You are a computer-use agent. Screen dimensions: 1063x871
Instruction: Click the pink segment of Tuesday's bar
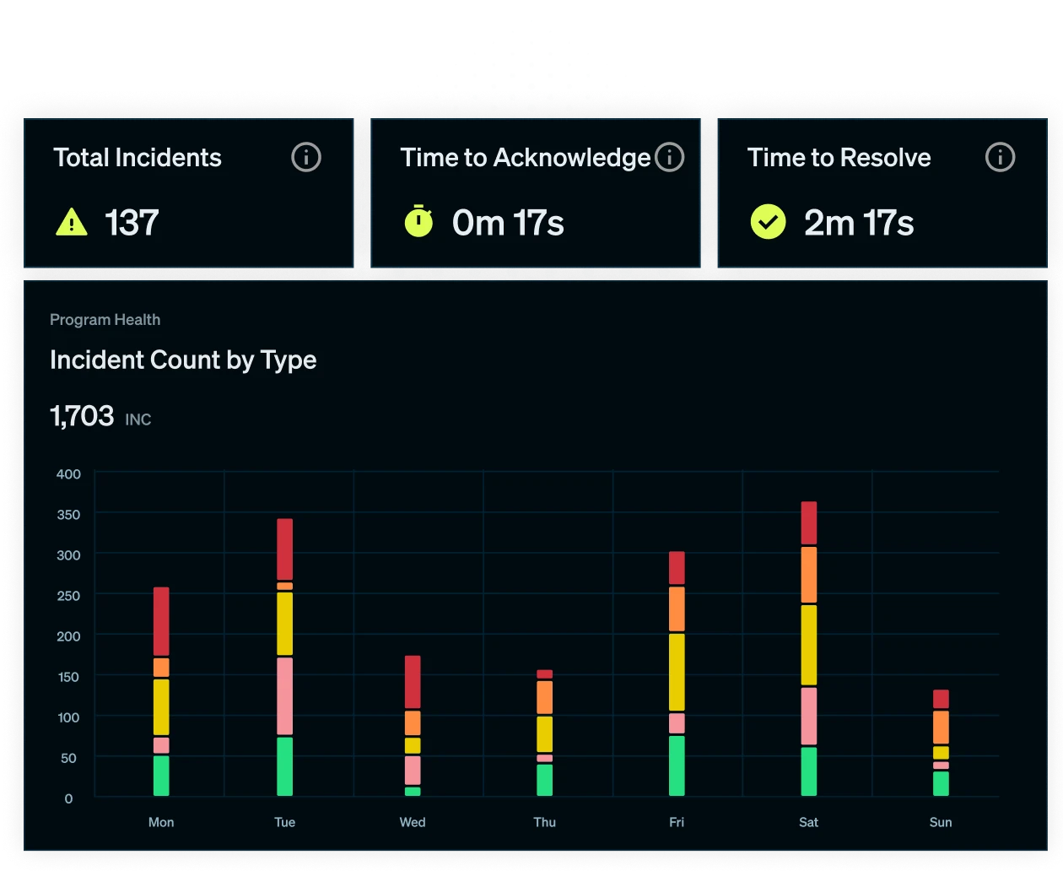point(285,696)
